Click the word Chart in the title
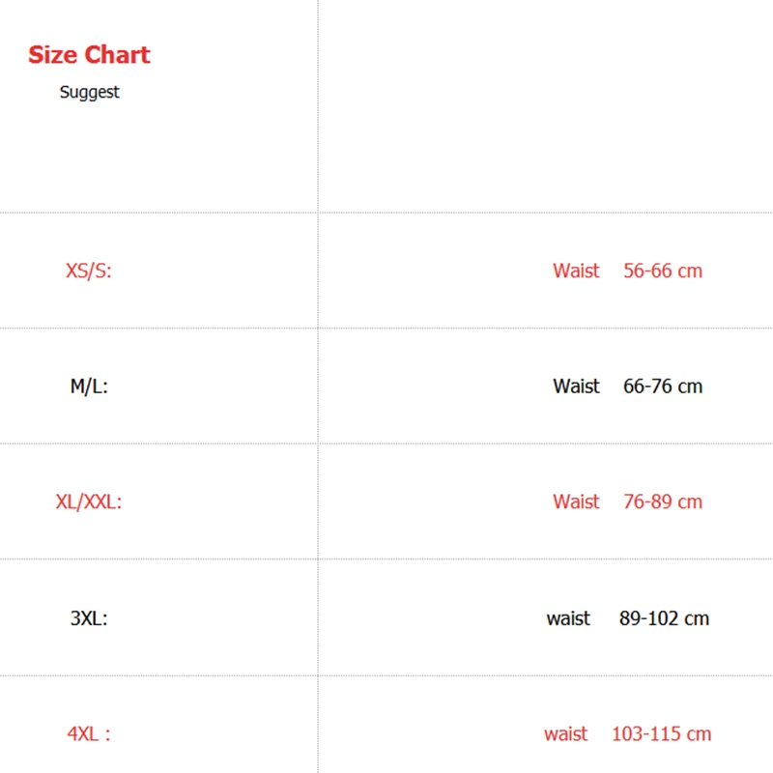 116,55
